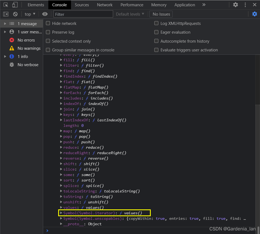The height and width of the screenshot is (234, 260).
Task: Toggle the Eager evaluation checkbox
Action: [156, 32]
